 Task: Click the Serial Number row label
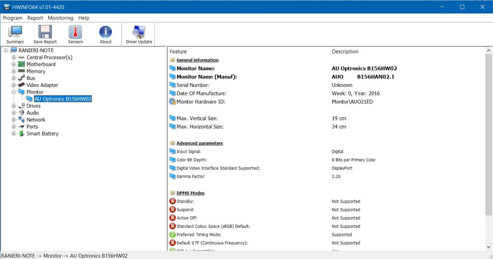(x=193, y=85)
